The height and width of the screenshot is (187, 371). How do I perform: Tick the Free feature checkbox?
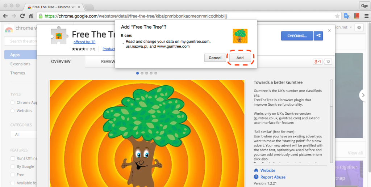pyautogui.click(x=13, y=175)
